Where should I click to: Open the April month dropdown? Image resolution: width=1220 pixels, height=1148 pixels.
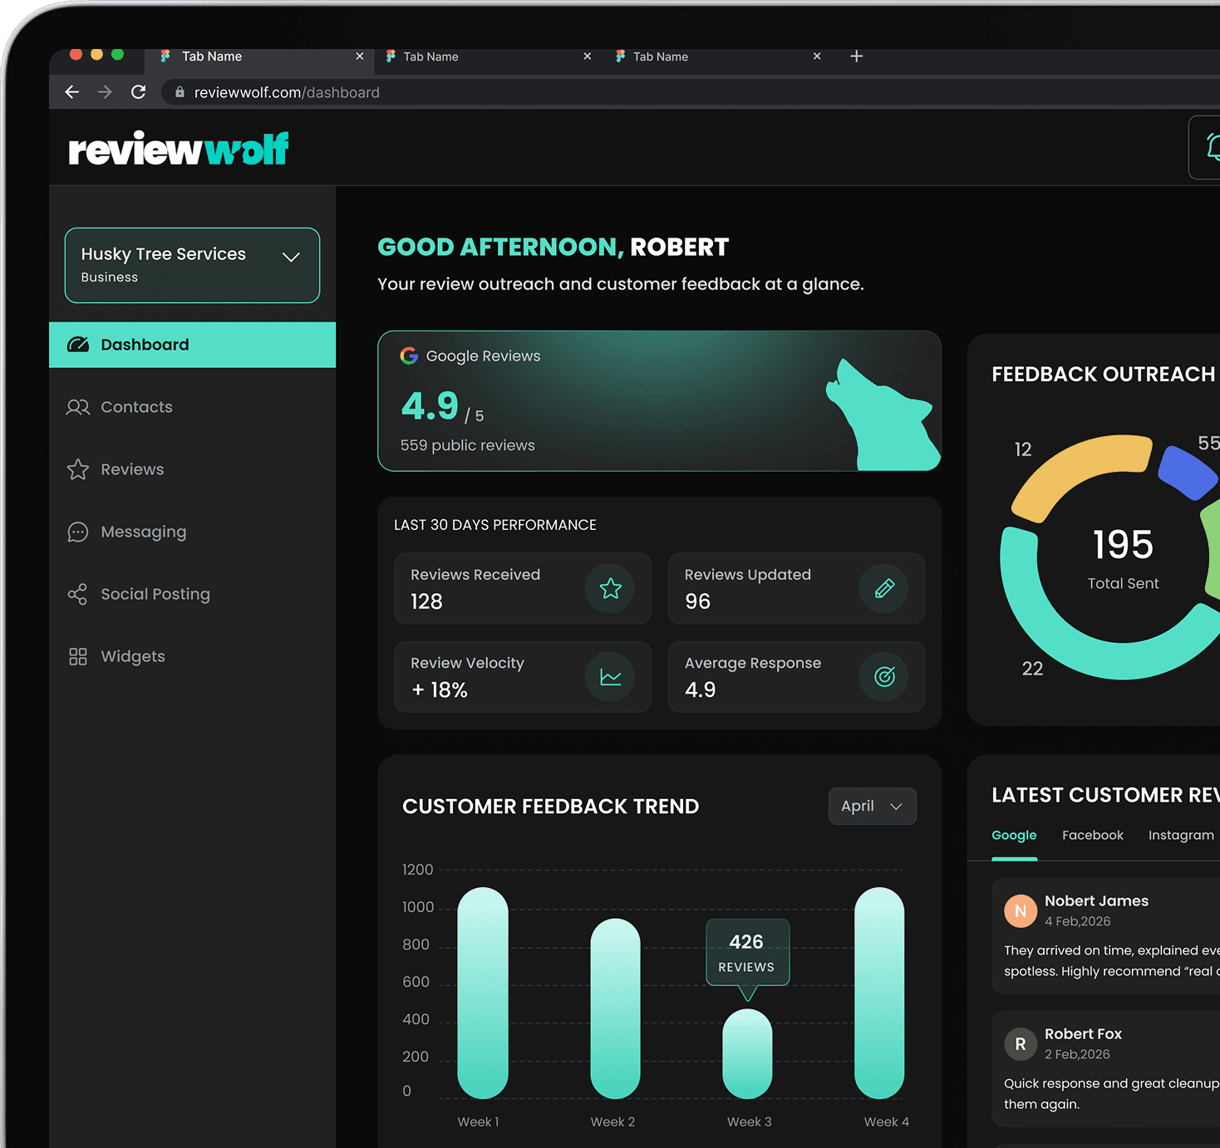(x=873, y=806)
